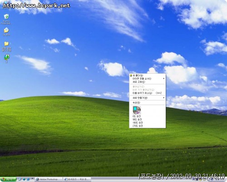227x182 pixels.
Task: Choose 새로 고침 (Refresh) in context menu
Action: 148,82
